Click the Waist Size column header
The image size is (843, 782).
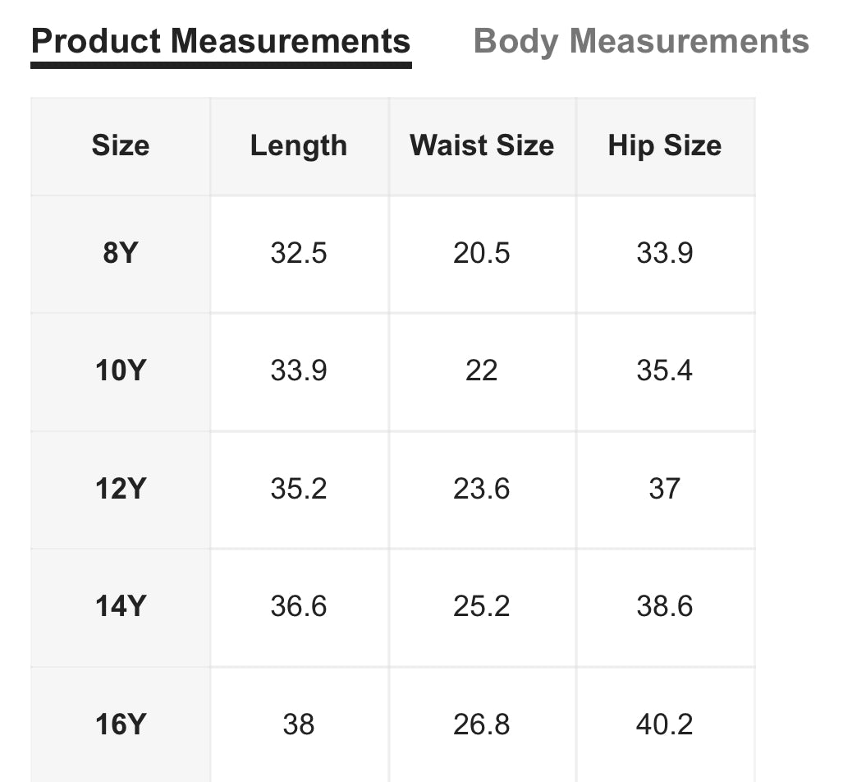click(x=482, y=146)
